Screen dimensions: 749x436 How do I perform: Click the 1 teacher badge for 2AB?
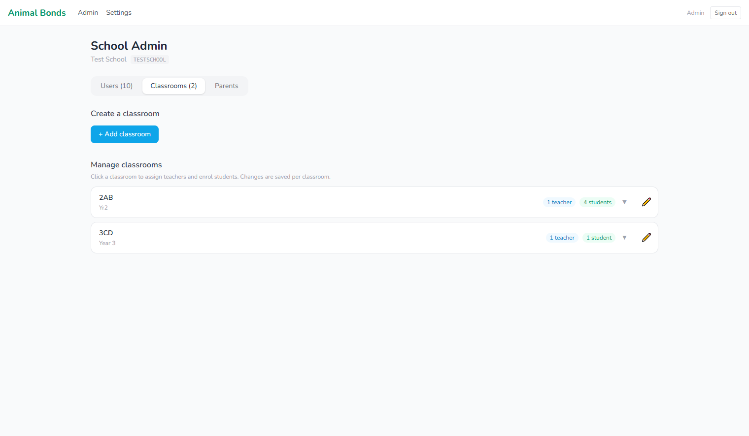click(559, 202)
